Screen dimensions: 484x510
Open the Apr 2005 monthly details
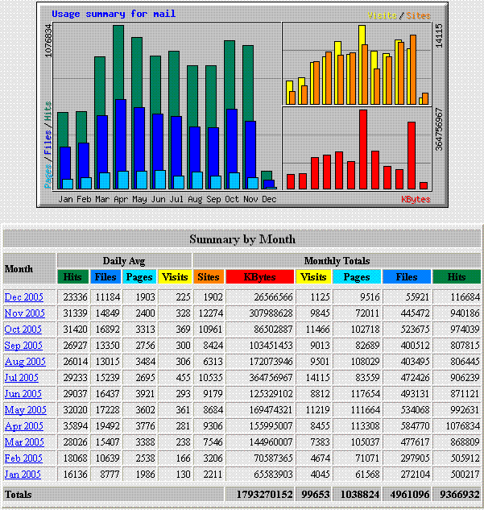[24, 426]
